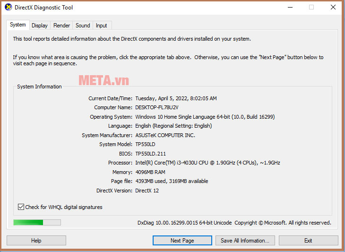Click the green progress bar
The height and width of the screenshot is (252, 345).
37,222
